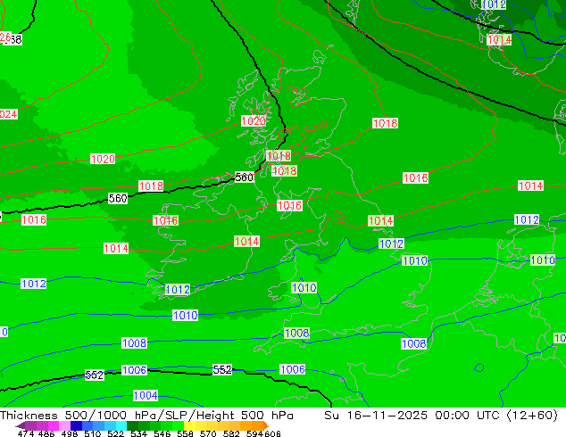Click the blue '1004' isobar label

click(x=146, y=396)
